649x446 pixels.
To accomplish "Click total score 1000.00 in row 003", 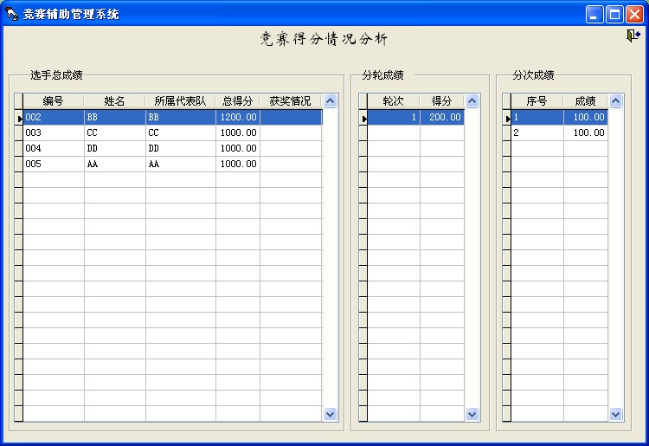I will point(238,133).
